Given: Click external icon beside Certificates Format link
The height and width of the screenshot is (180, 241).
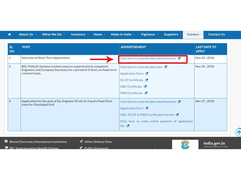Looking at the screenshot, I should pyautogui.click(x=177, y=115).
